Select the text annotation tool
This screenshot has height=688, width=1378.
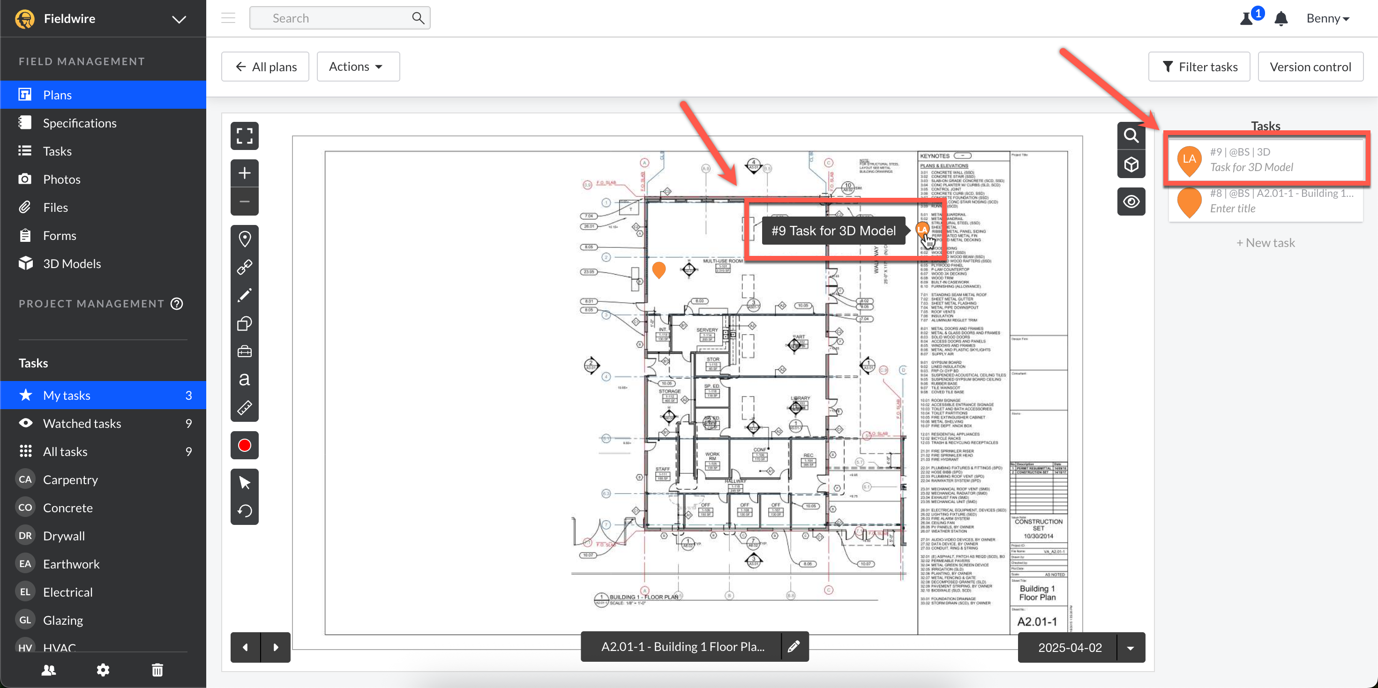(245, 379)
